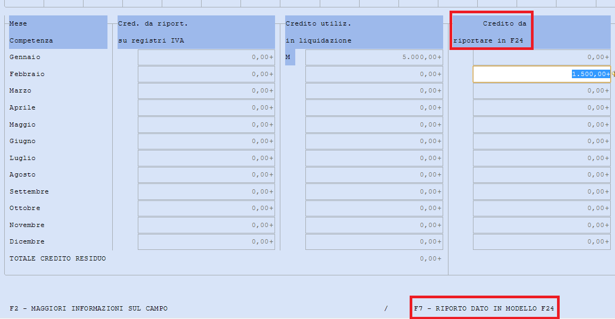Focus Gennaio Credito utiliz. in liquidazione field

tap(374, 57)
